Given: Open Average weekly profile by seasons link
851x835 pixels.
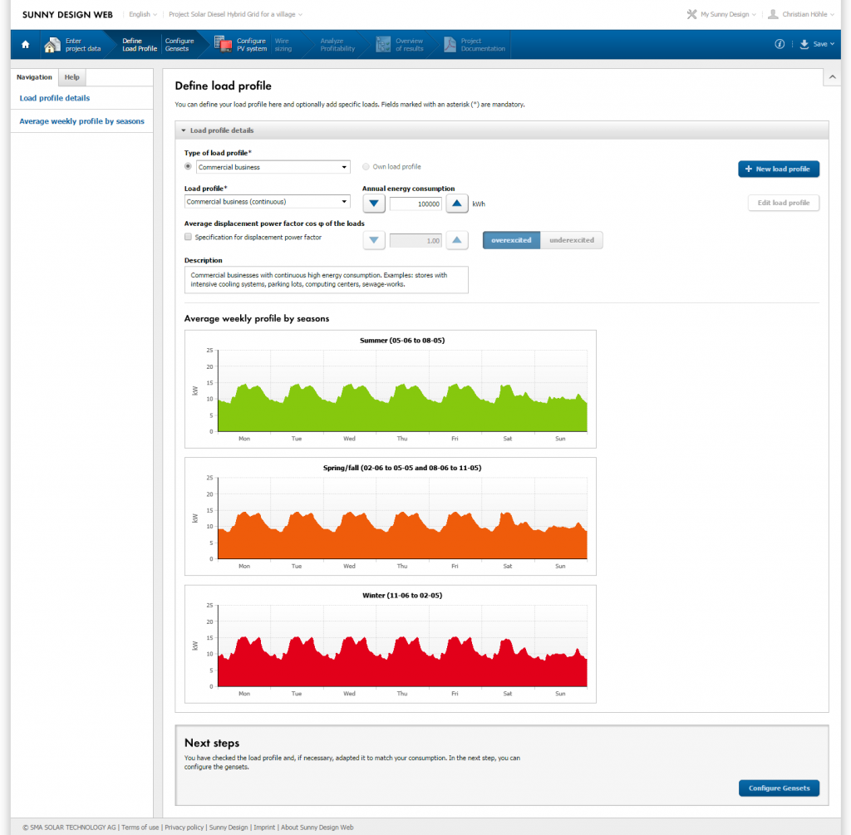Looking at the screenshot, I should (81, 121).
